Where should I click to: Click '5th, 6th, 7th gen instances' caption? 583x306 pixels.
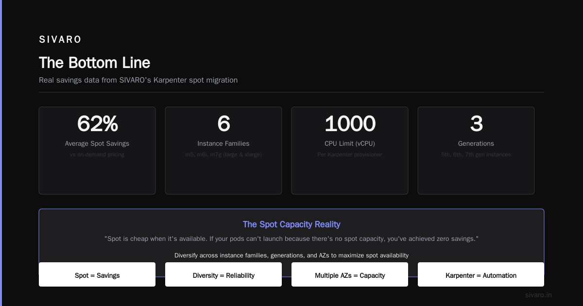[x=476, y=154]
